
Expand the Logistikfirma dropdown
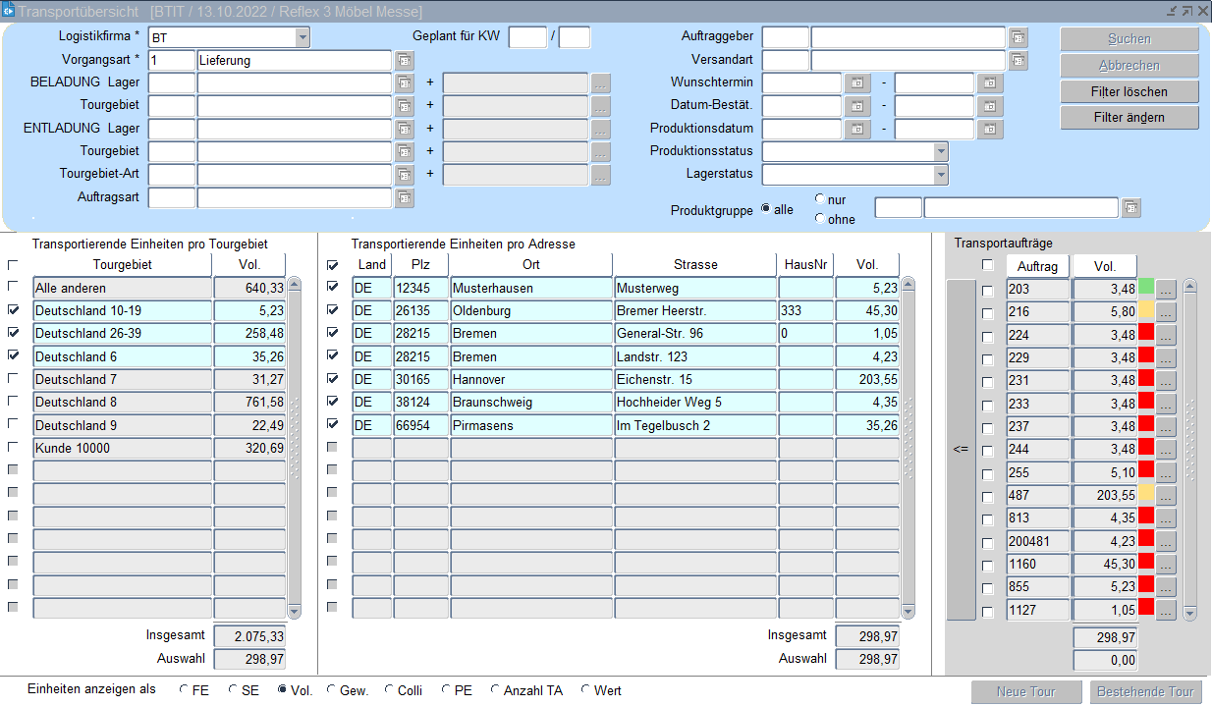[303, 38]
